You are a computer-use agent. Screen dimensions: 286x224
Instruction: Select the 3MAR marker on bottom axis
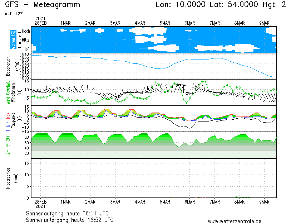pos(115,202)
